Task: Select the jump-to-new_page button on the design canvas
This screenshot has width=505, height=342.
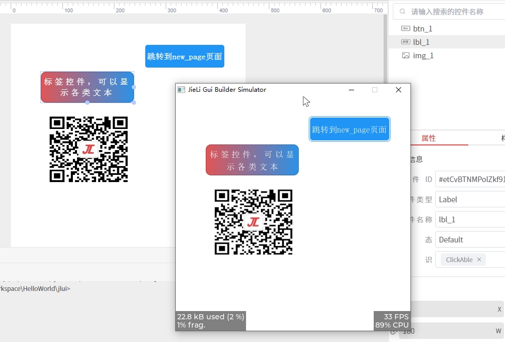Action: [185, 56]
